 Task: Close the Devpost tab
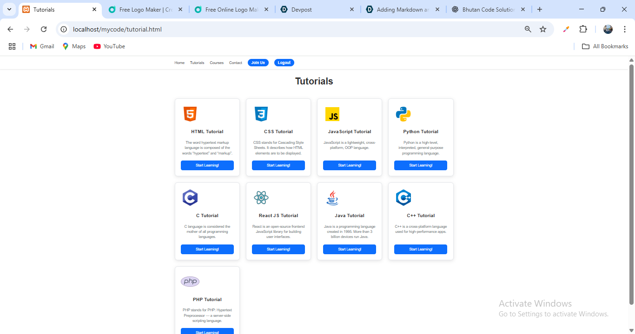[351, 9]
